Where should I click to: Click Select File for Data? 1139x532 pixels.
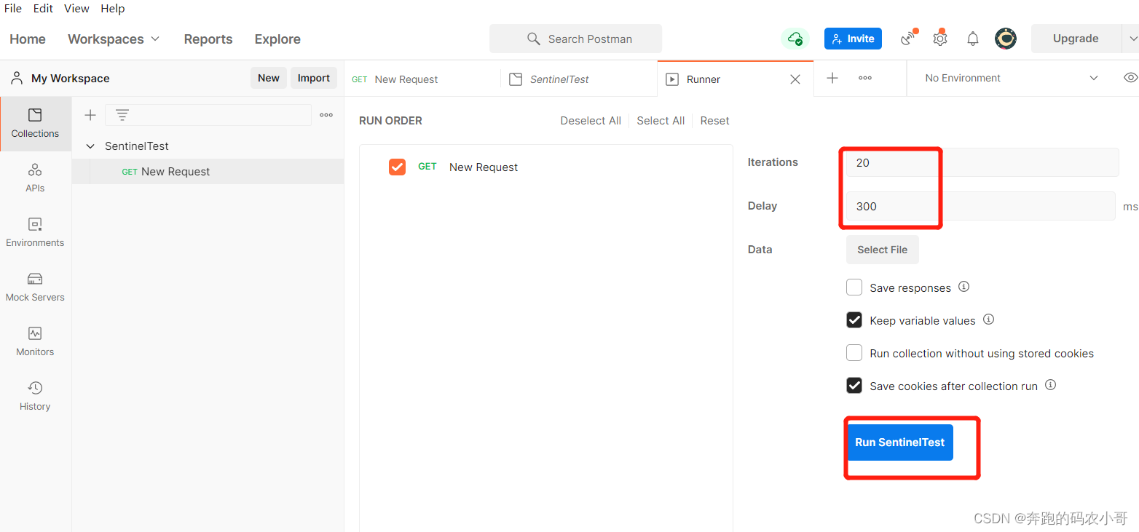(x=882, y=250)
